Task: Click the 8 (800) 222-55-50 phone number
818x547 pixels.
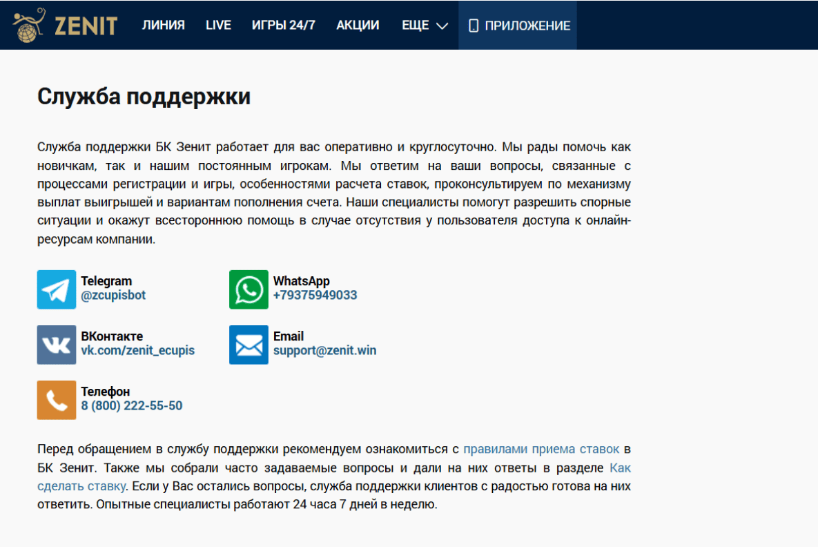Action: (x=133, y=405)
